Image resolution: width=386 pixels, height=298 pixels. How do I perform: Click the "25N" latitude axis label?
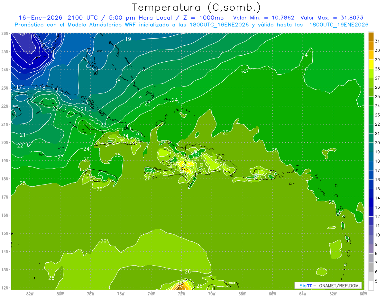coord(5,51)
